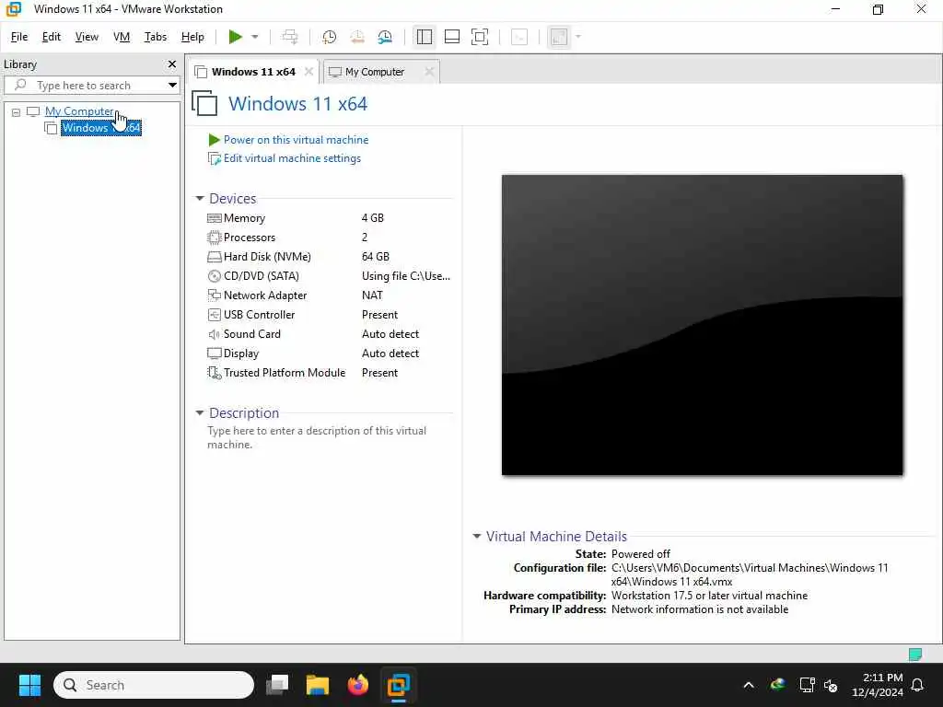The width and height of the screenshot is (943, 707).
Task: Switch to the Windows 11 x64 tab
Action: tap(253, 72)
